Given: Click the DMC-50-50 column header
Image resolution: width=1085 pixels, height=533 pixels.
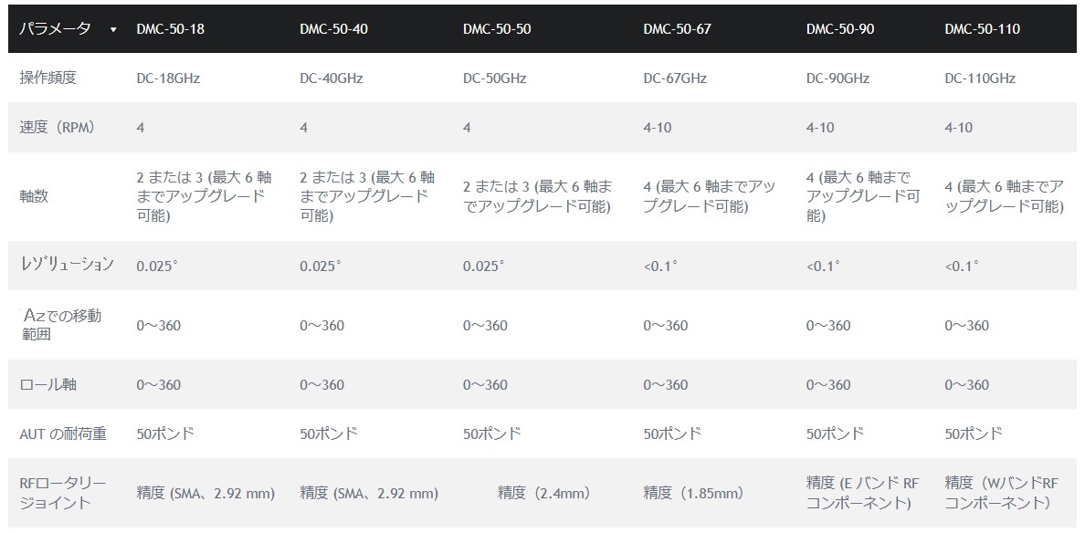Looking at the screenshot, I should tap(497, 29).
